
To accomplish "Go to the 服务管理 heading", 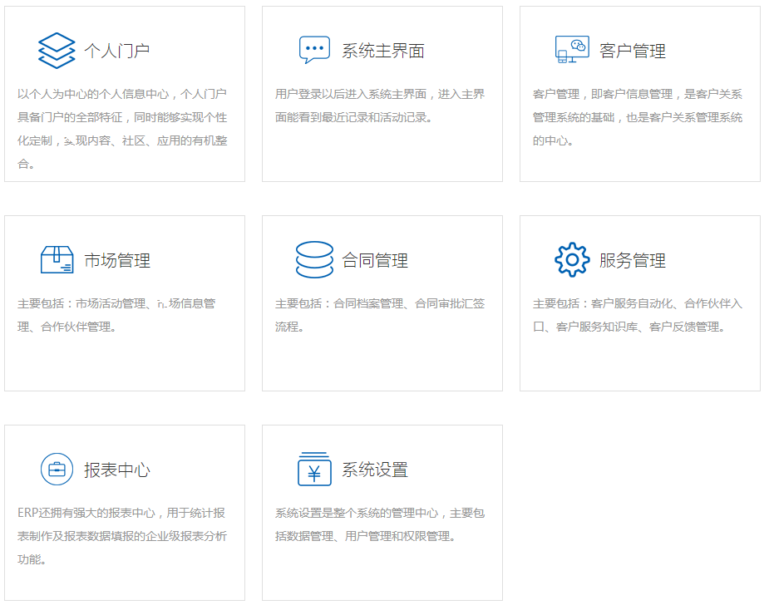I will click(x=633, y=260).
